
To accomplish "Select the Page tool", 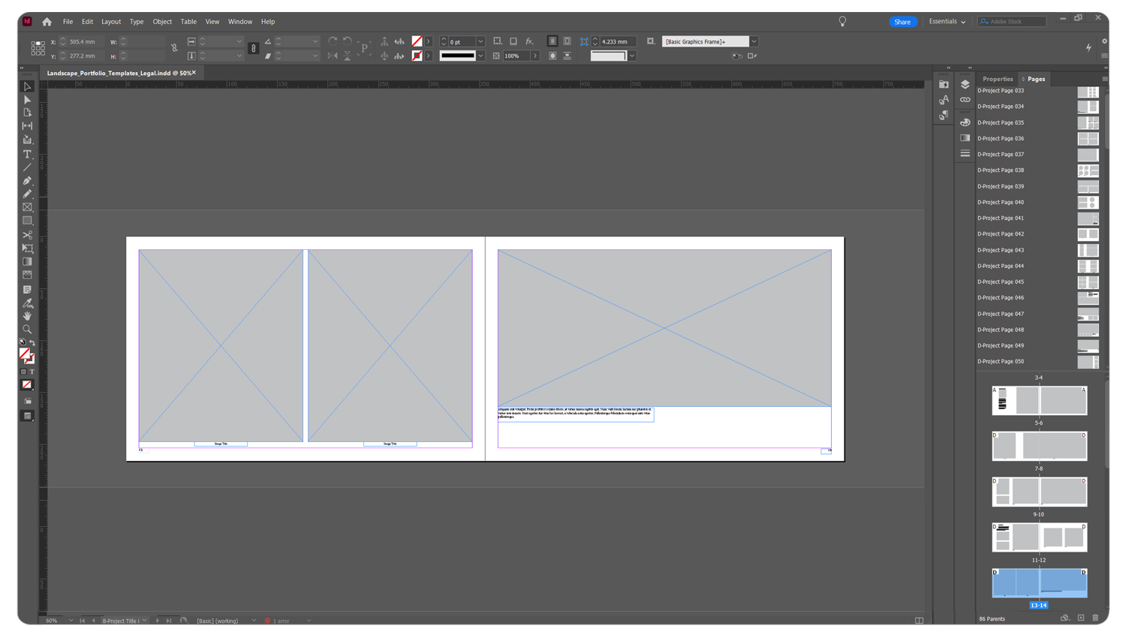I will click(27, 113).
